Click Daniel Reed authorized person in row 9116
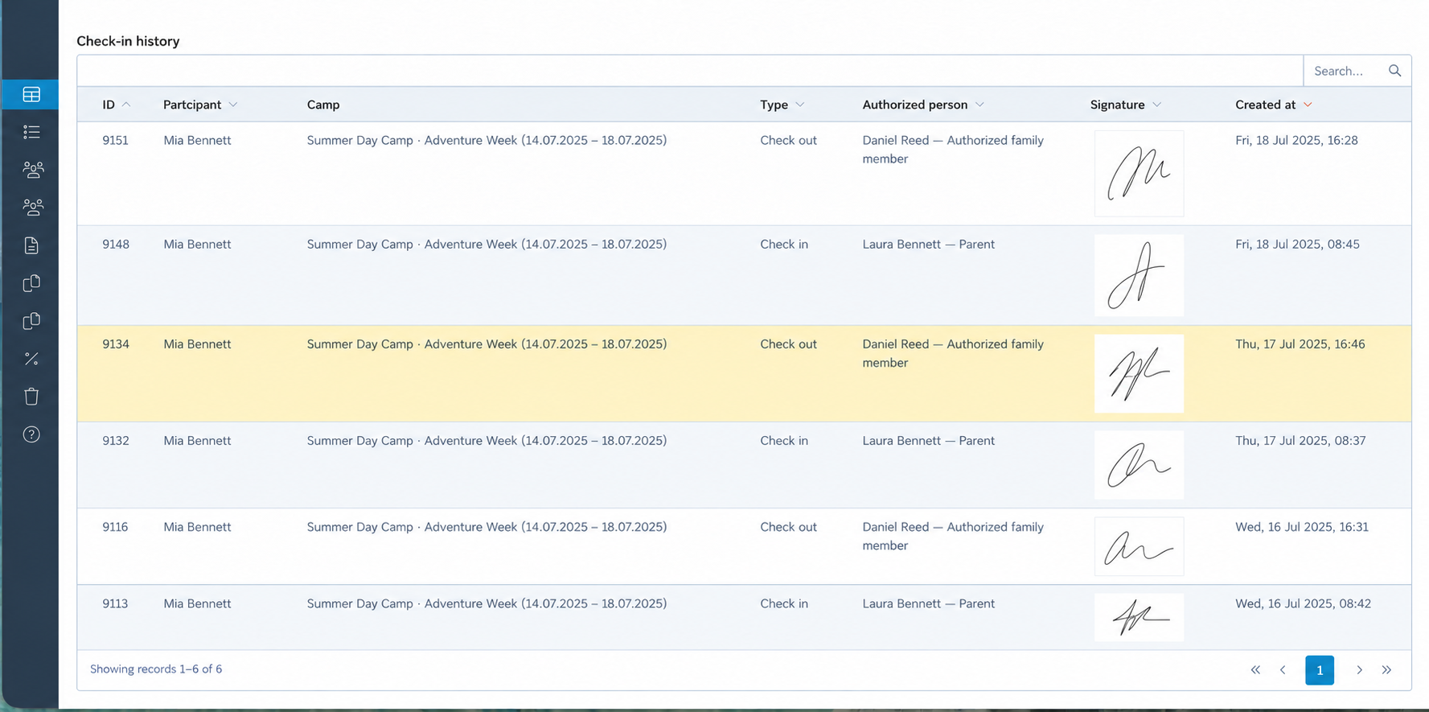The height and width of the screenshot is (712, 1429). tap(953, 536)
